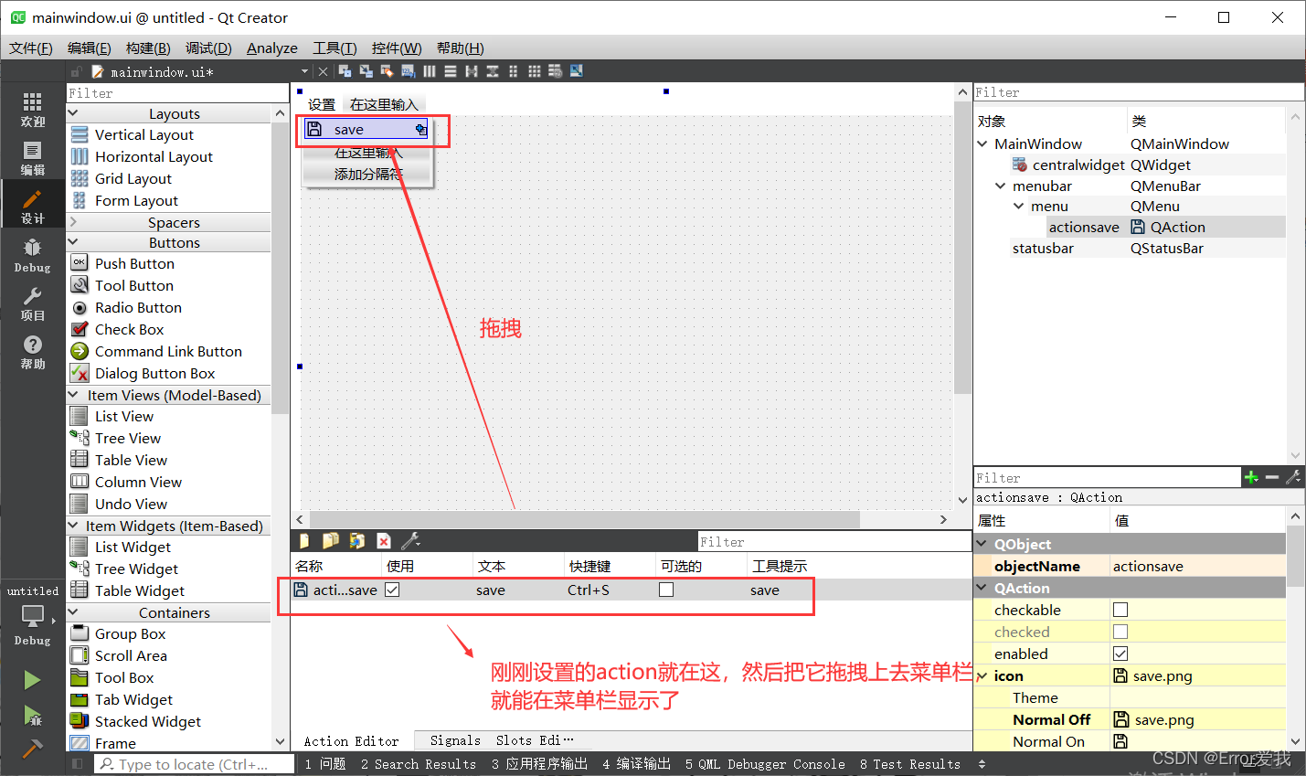Apply Lay Out Horizontally toolbar icon

(430, 71)
